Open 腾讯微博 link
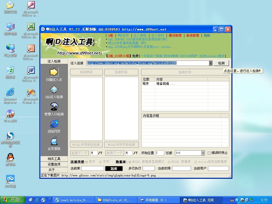 pyautogui.click(x=175, y=36)
